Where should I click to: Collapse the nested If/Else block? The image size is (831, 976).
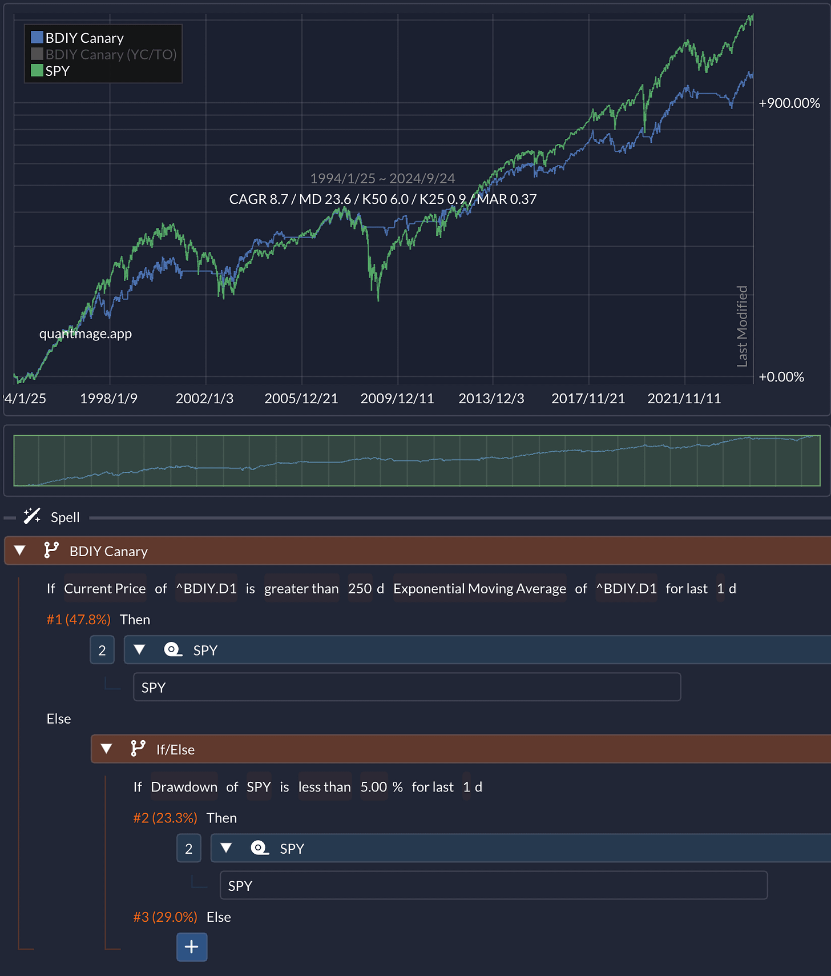(x=107, y=749)
